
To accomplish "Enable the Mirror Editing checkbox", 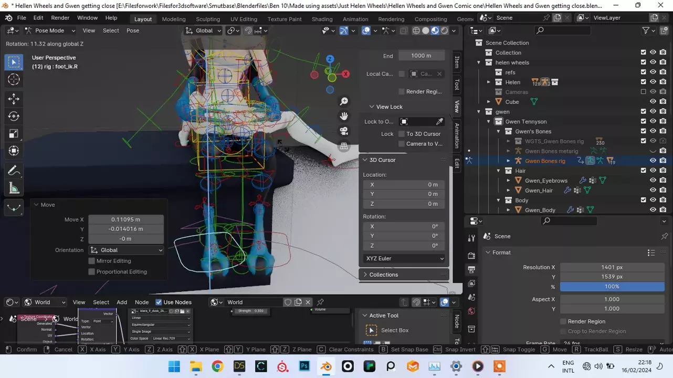I will [92, 261].
